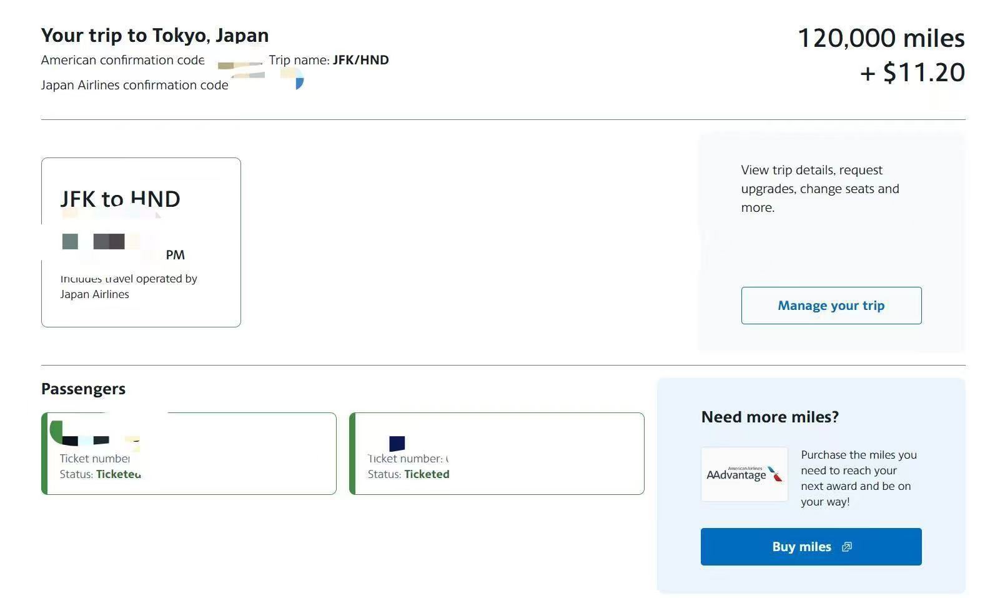This screenshot has height=598, width=1000.
Task: Click the operated by Japan Airlines note
Action: pos(129,286)
